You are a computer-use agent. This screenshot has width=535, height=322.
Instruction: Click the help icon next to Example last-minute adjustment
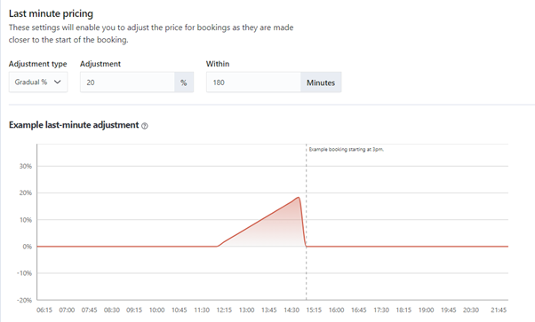[x=145, y=126]
